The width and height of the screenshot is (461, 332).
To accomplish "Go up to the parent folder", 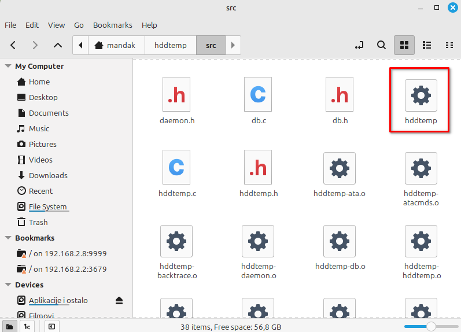I will tap(58, 45).
